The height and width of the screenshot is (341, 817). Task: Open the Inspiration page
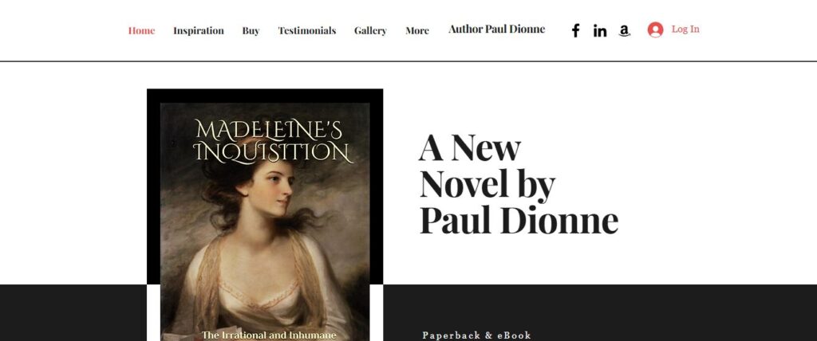coord(199,31)
